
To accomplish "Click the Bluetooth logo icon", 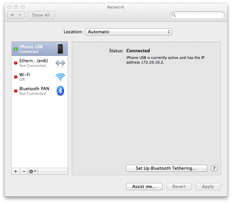I will 60,91.
